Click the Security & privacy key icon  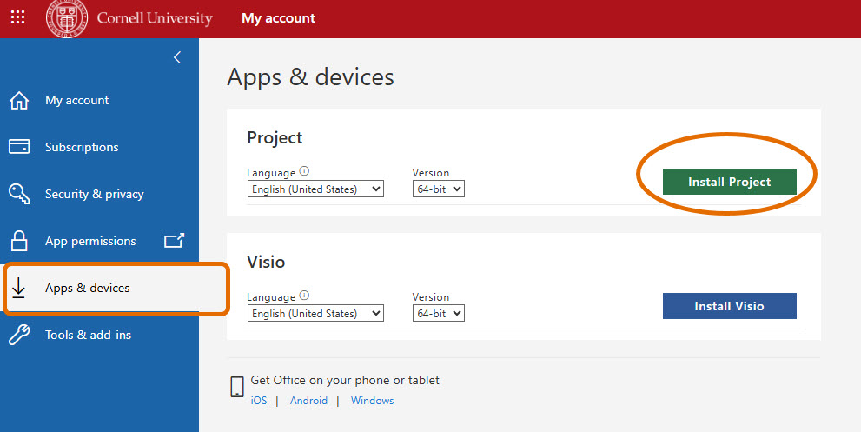19,194
